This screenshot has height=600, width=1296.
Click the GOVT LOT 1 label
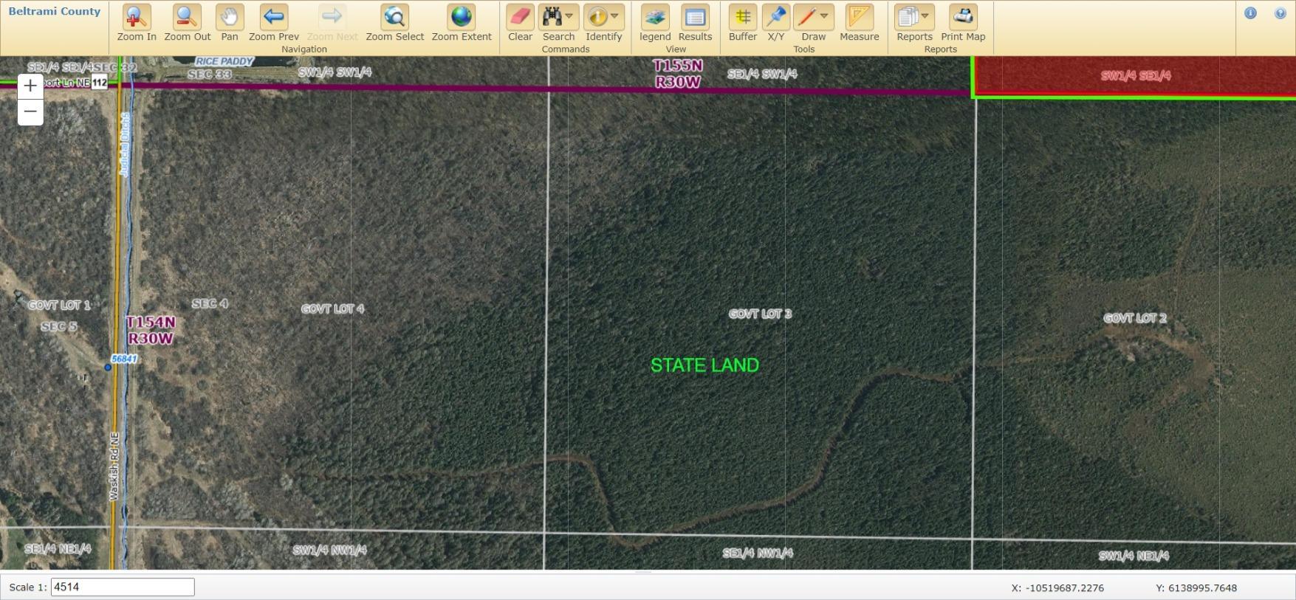point(59,305)
